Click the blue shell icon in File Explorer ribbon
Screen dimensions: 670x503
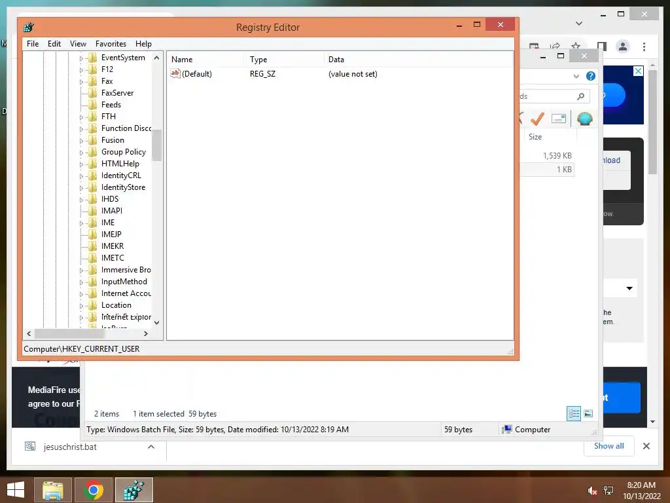pos(584,119)
